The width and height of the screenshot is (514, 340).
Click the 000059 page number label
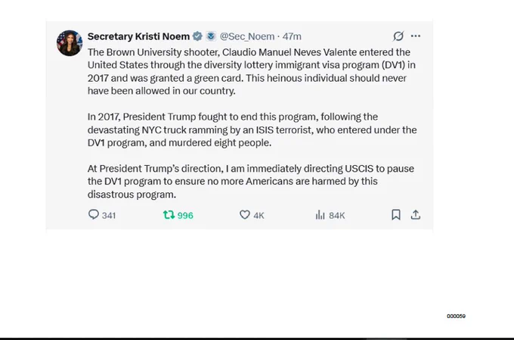(456, 316)
